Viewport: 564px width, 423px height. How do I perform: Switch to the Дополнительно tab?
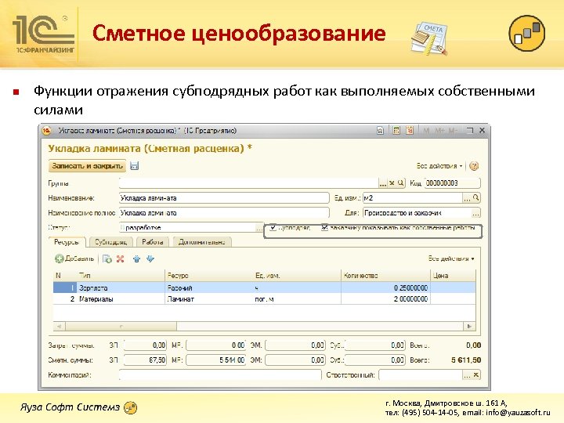[202, 242]
